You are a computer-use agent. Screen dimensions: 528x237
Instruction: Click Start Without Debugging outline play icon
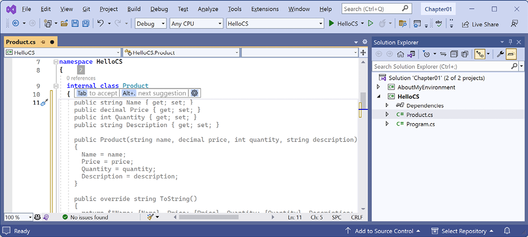[370, 23]
